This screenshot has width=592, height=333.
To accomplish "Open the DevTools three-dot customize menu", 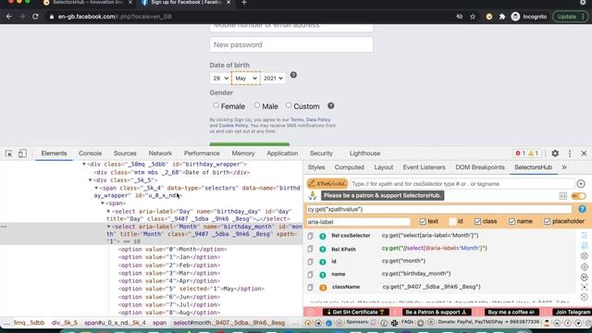I will coord(570,154).
